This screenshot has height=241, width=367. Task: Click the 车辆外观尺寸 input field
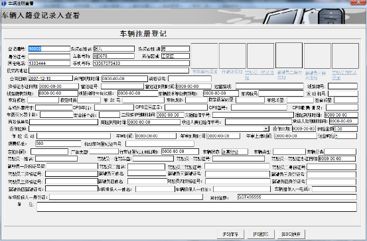coord(54,107)
